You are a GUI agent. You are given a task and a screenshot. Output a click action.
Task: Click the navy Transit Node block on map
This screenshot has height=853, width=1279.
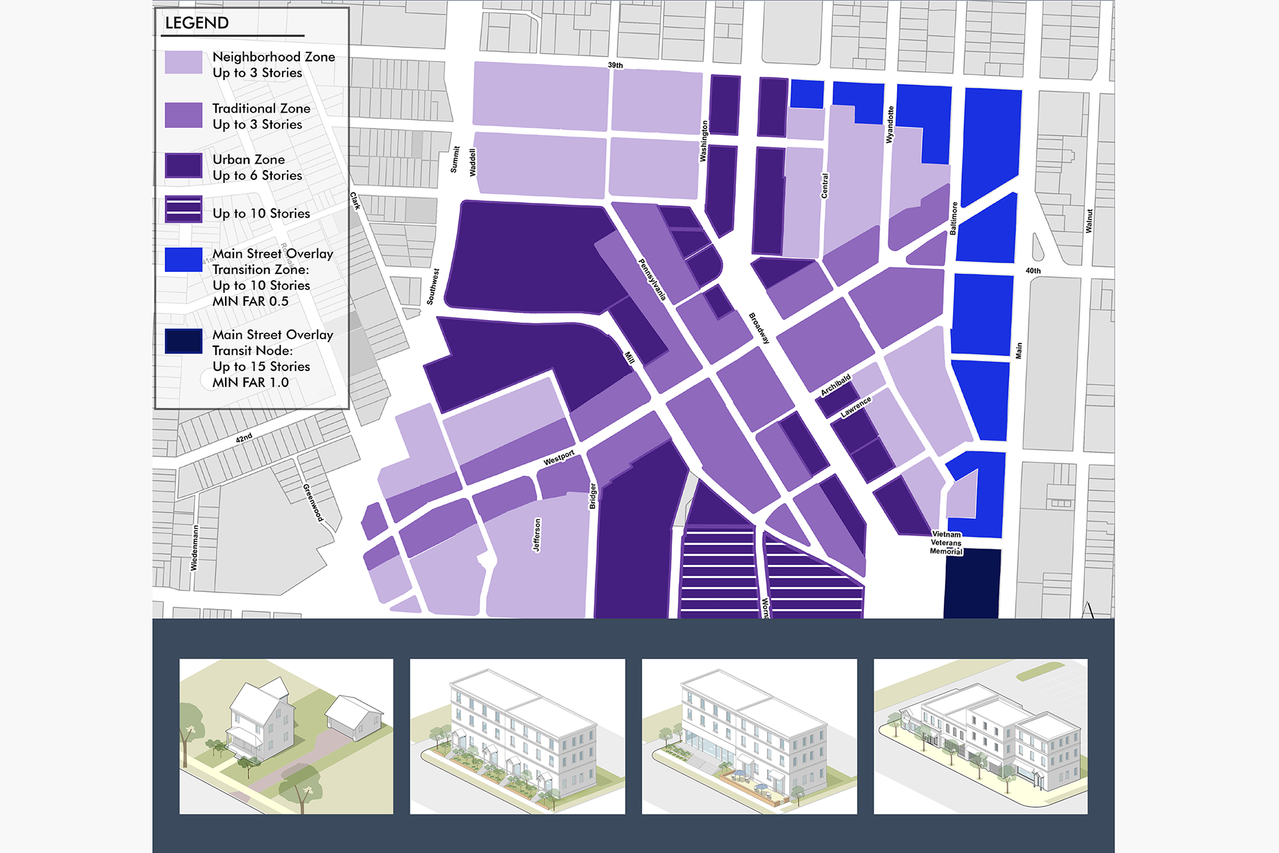(x=972, y=584)
